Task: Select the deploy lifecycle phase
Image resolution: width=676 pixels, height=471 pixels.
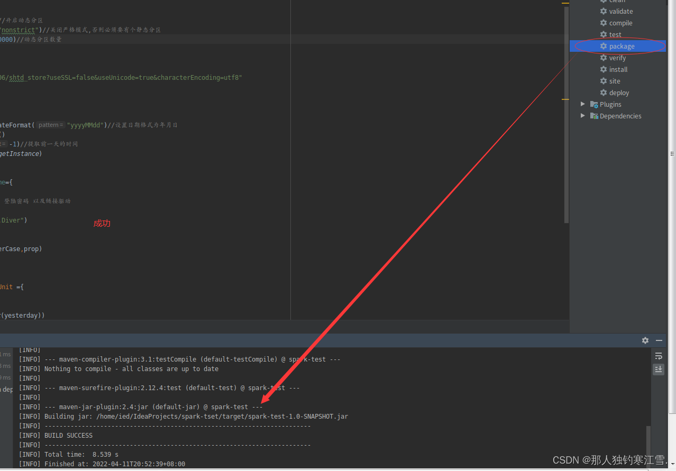Action: coord(619,93)
